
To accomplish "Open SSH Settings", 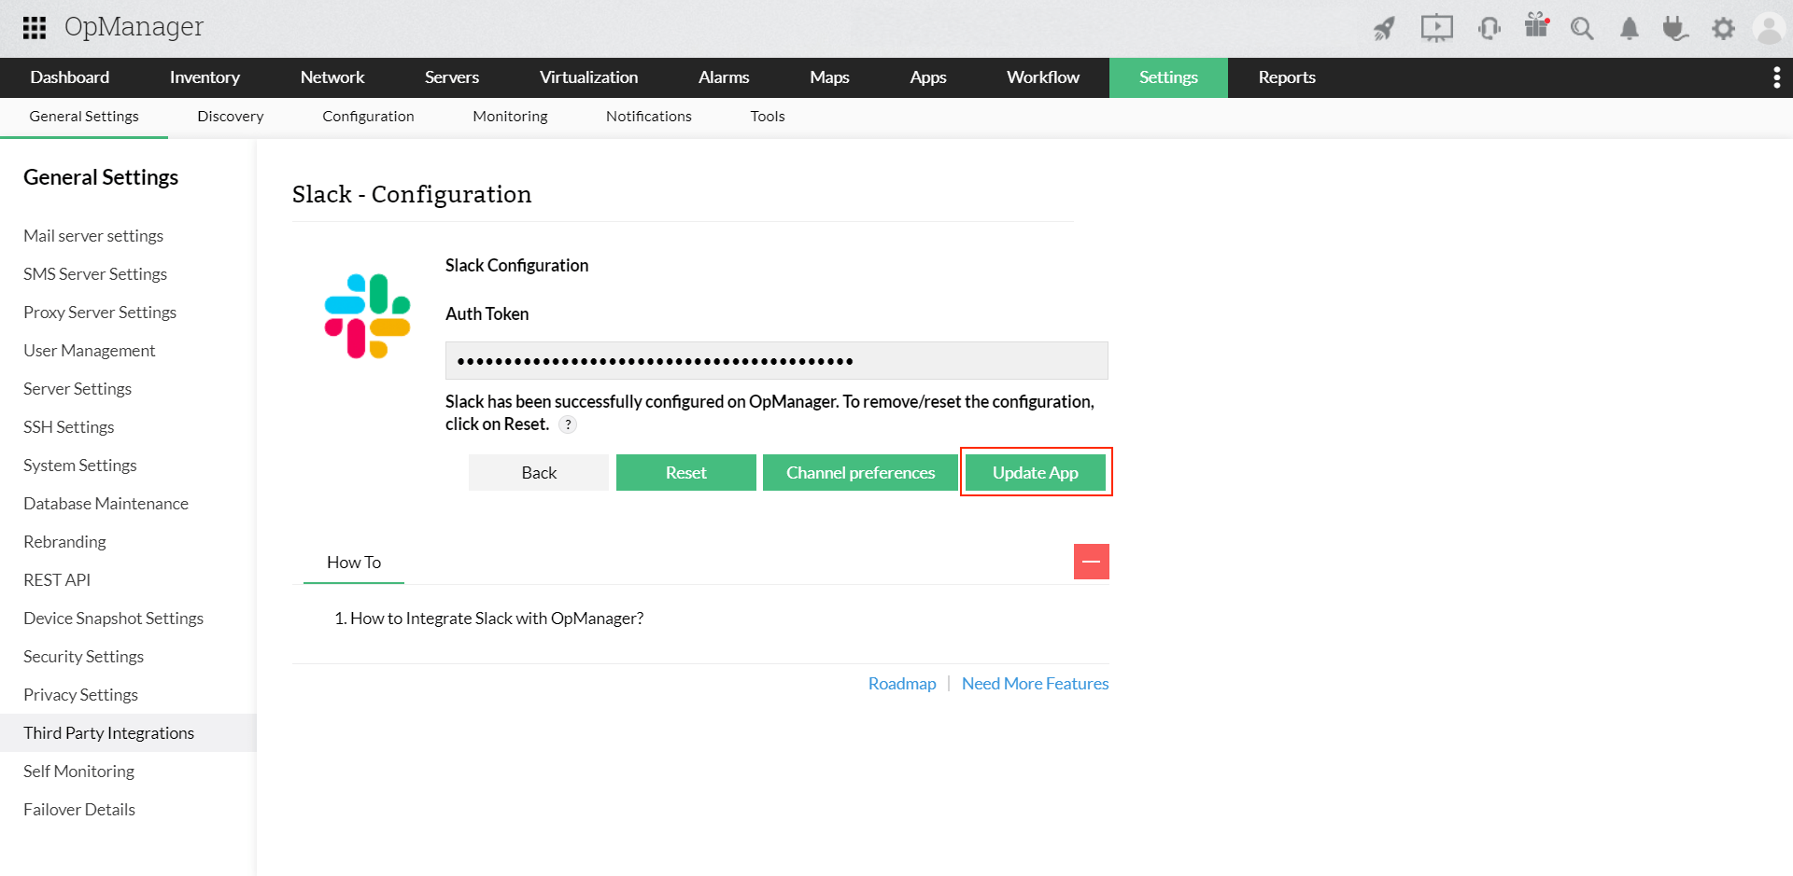I will pos(69,427).
